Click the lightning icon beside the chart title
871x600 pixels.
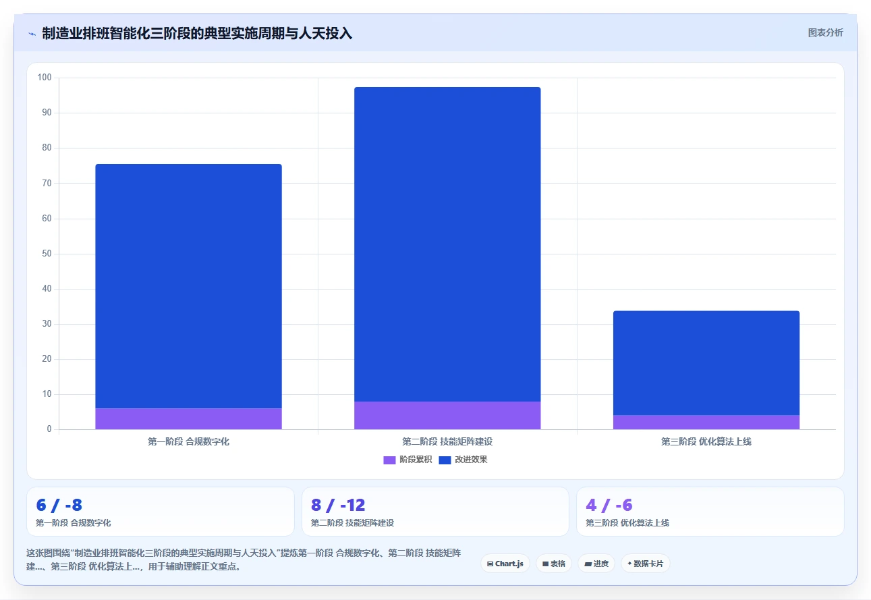pyautogui.click(x=32, y=33)
